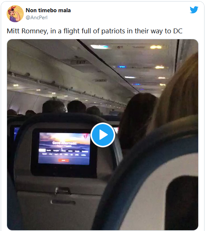206x231 pixels.
Task: Click the word "DC" in the tweet
Action: coord(178,31)
